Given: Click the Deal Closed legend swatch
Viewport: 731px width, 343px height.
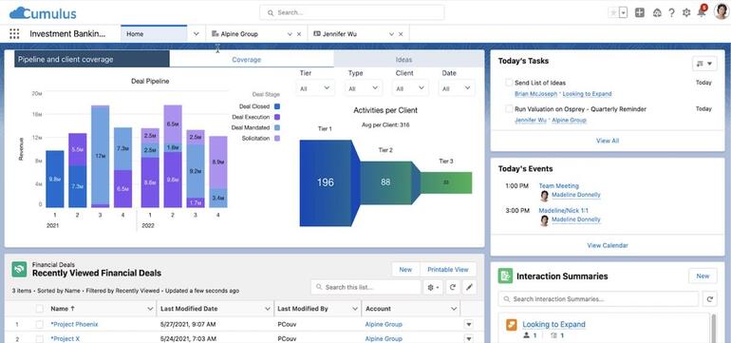Looking at the screenshot, I should pyautogui.click(x=277, y=106).
